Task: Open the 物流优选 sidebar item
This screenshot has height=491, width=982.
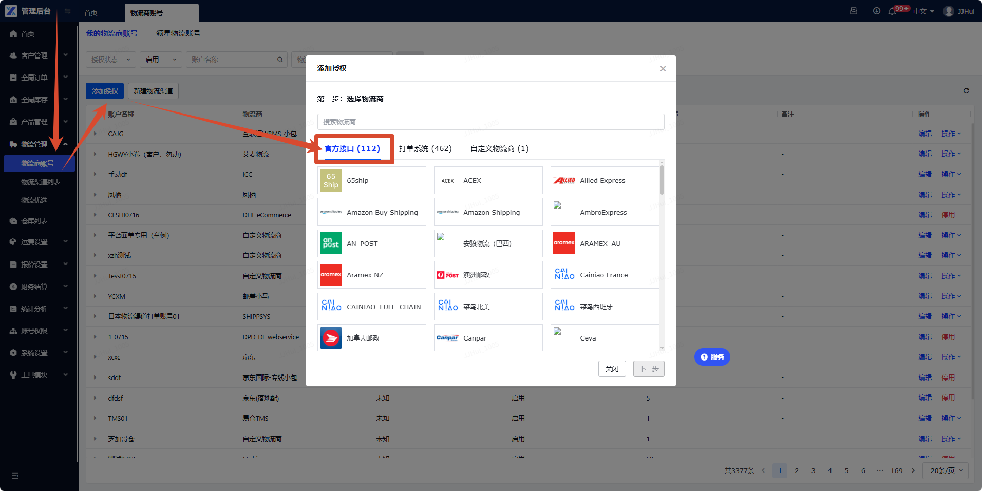Action: [34, 200]
